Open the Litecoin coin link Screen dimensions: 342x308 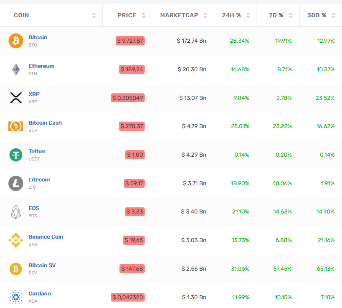pos(39,180)
